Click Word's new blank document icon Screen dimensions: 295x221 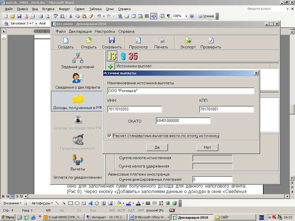(x=6, y=16)
